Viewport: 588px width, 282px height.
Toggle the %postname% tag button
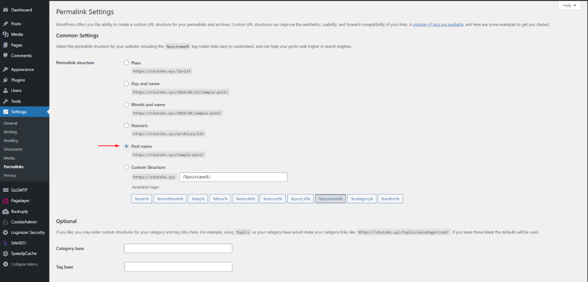pyautogui.click(x=330, y=199)
